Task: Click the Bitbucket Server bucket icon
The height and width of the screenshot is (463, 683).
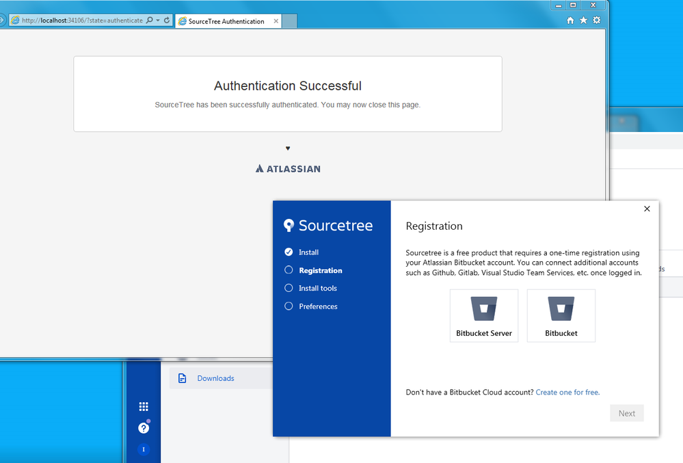Action: [484, 308]
